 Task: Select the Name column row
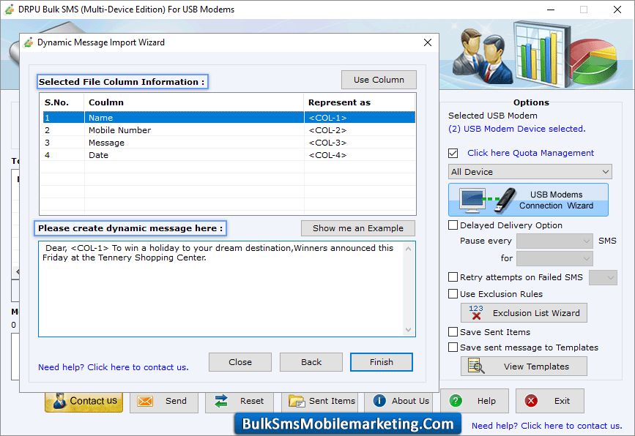click(x=229, y=118)
